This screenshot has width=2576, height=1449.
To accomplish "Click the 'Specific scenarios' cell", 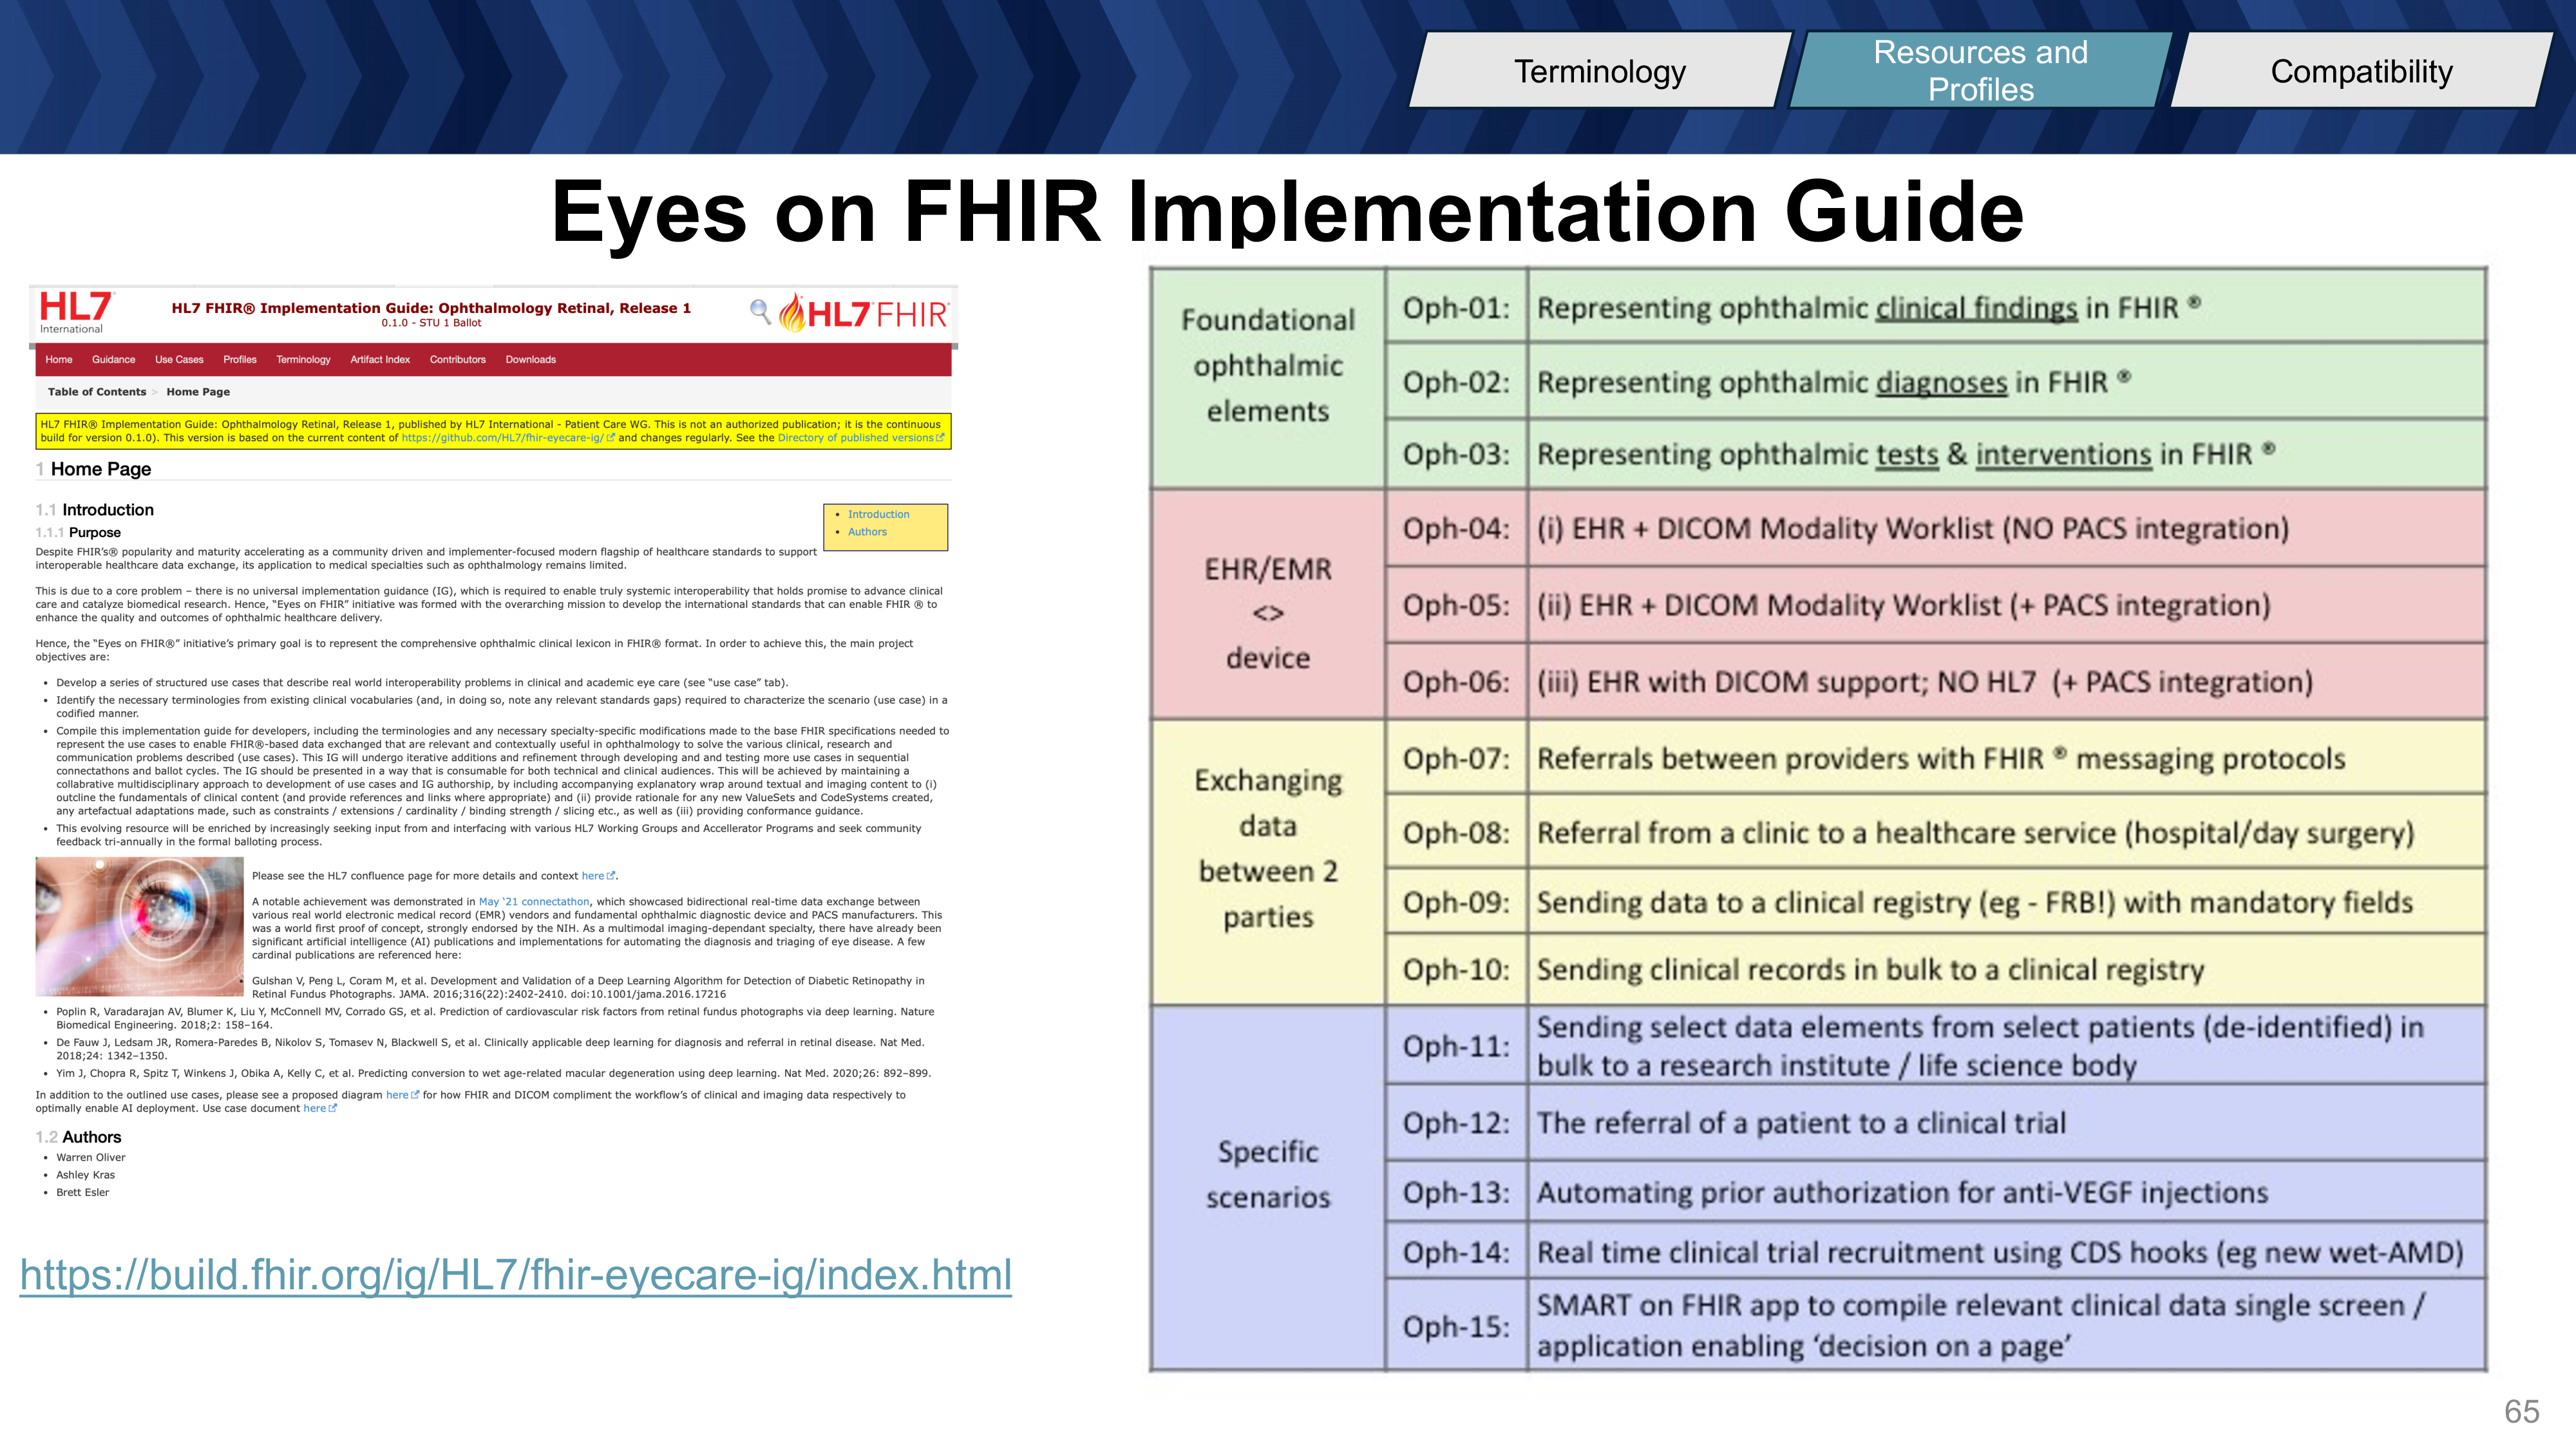I will coord(1268,1187).
